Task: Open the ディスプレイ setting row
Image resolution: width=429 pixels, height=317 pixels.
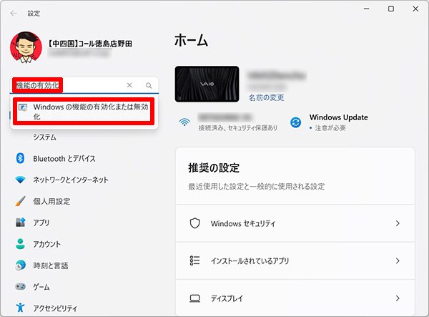Action: pyautogui.click(x=295, y=298)
